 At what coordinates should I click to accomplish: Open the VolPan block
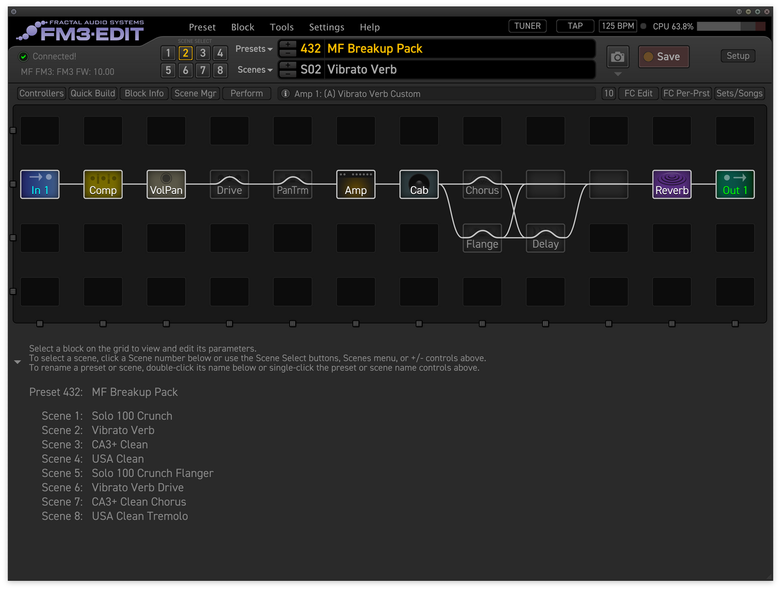click(x=166, y=184)
